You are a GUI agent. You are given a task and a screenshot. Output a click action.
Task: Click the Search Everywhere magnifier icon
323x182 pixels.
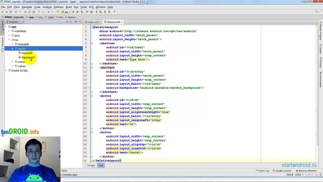[316, 12]
